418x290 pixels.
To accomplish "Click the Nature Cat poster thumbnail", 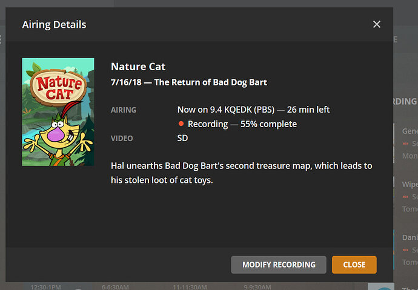I will tap(58, 112).
